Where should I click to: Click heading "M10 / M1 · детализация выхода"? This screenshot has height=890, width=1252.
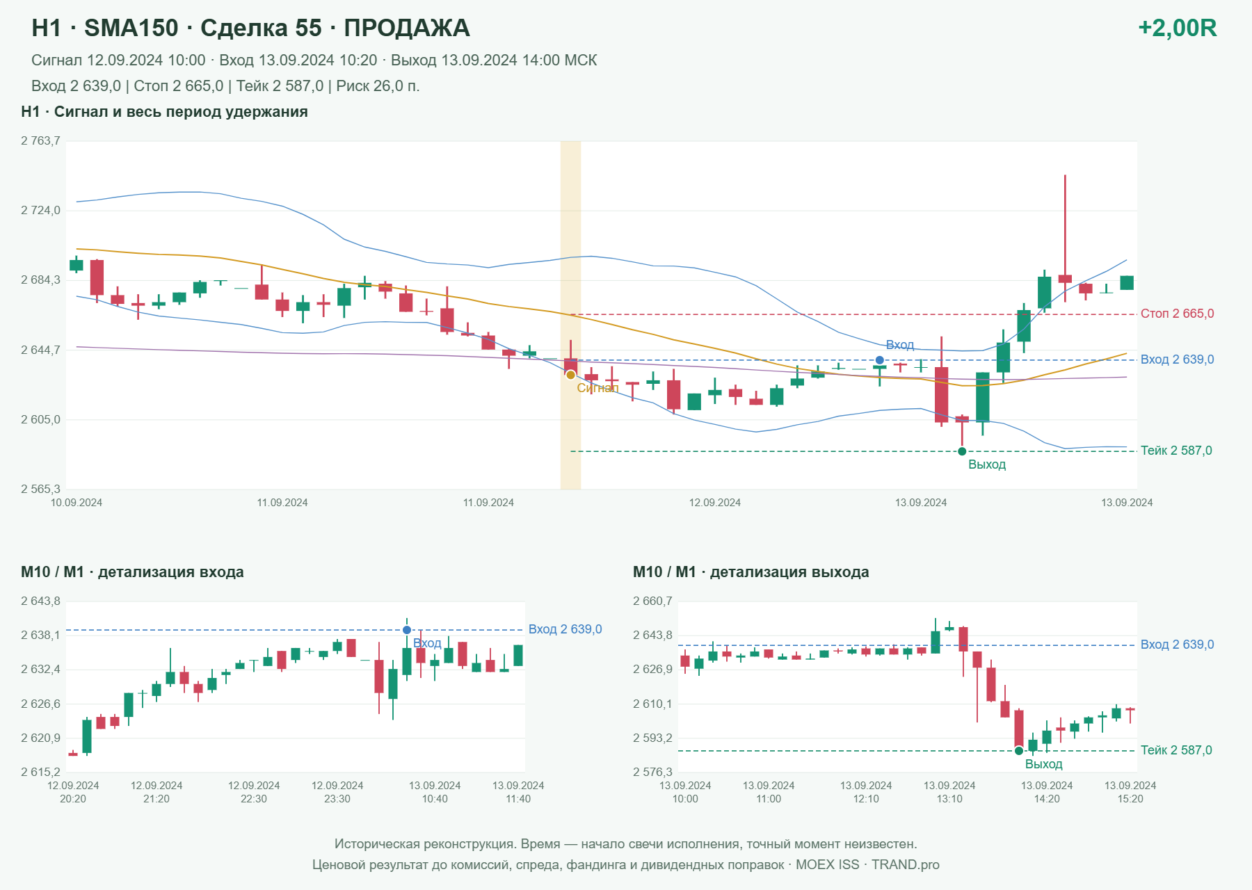pyautogui.click(x=751, y=572)
